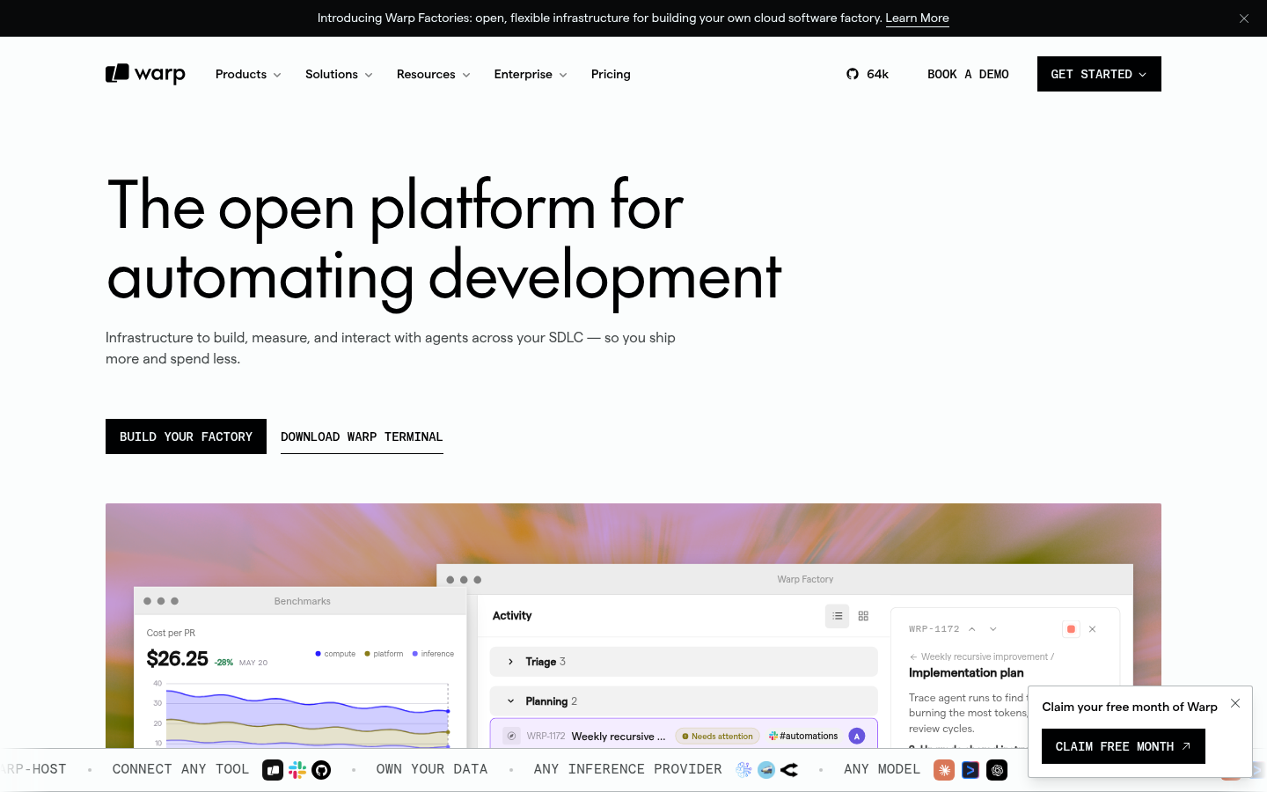This screenshot has height=792, width=1267.
Task: Click the black arrow logo beside Any Inference Provider
Action: click(789, 770)
